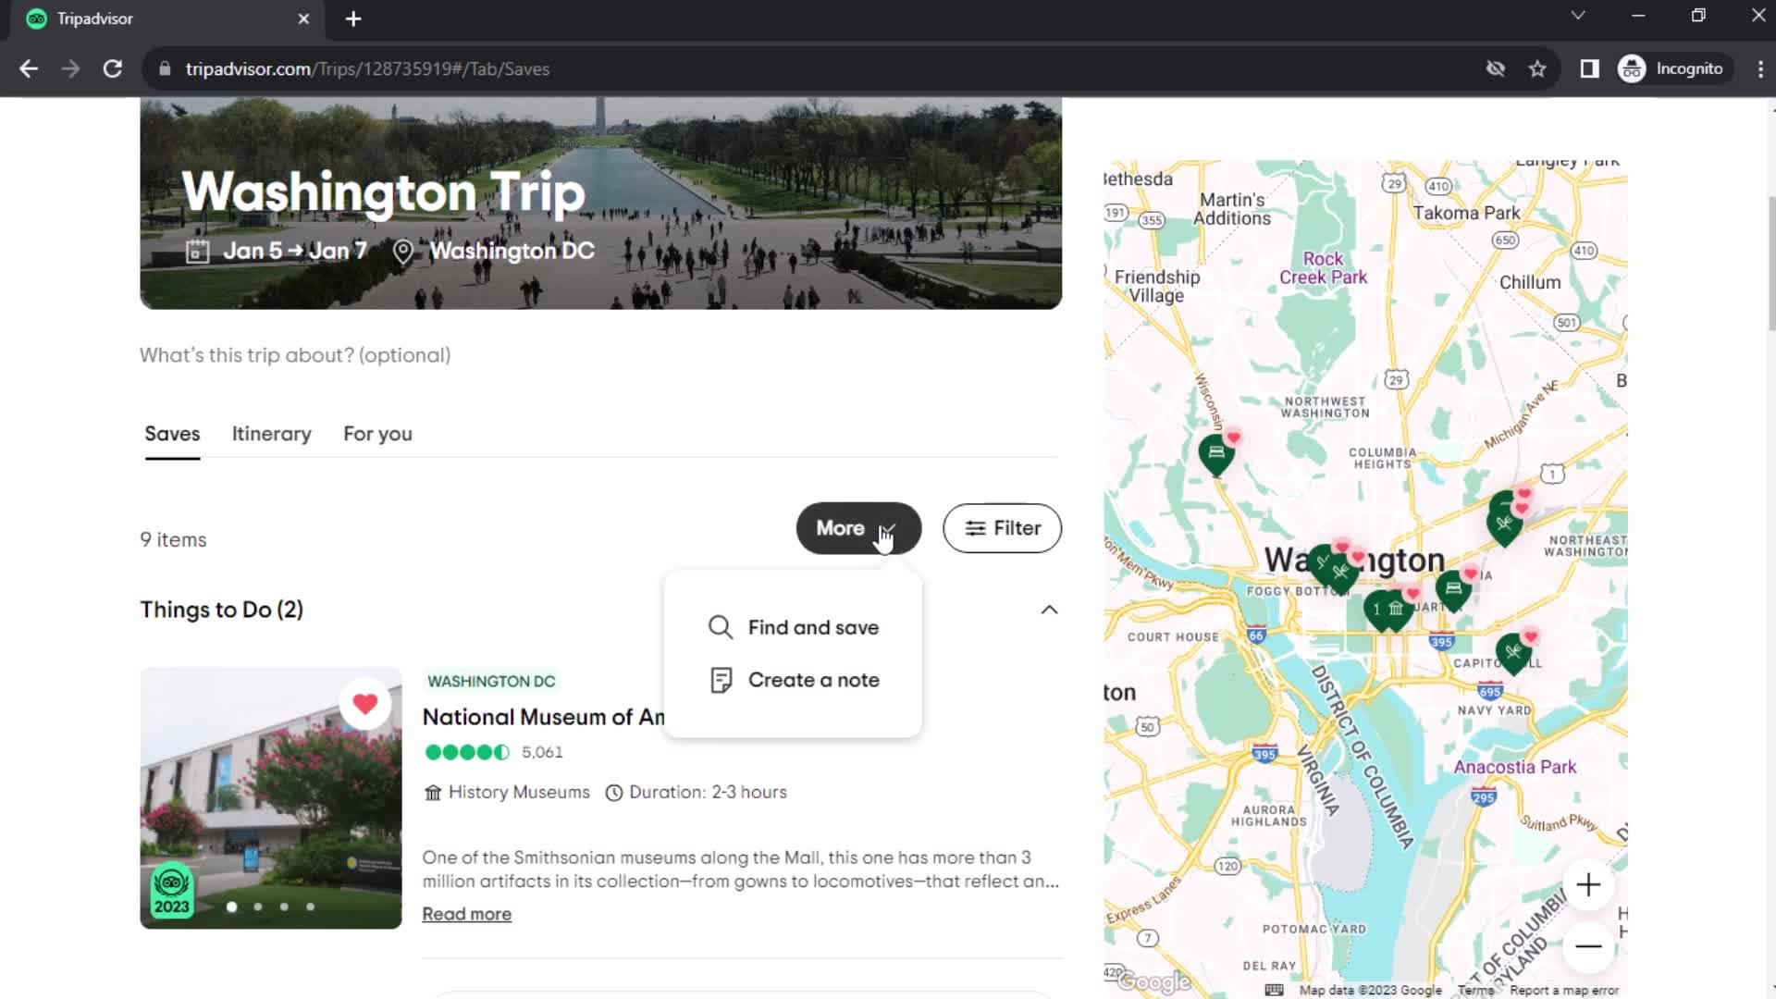Expand the Filter options panel
Image resolution: width=1776 pixels, height=999 pixels.
[x=1002, y=527]
